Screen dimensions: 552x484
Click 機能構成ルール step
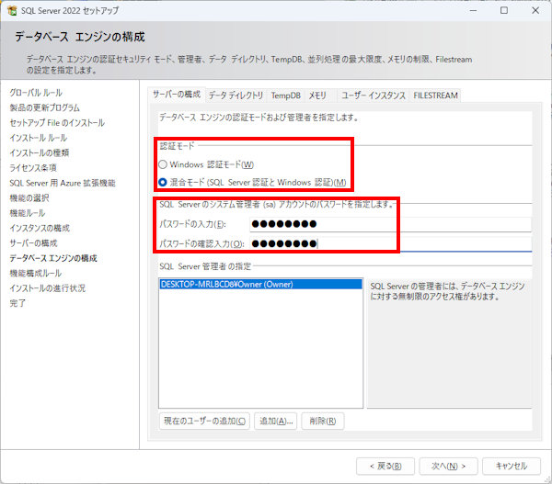(36, 274)
